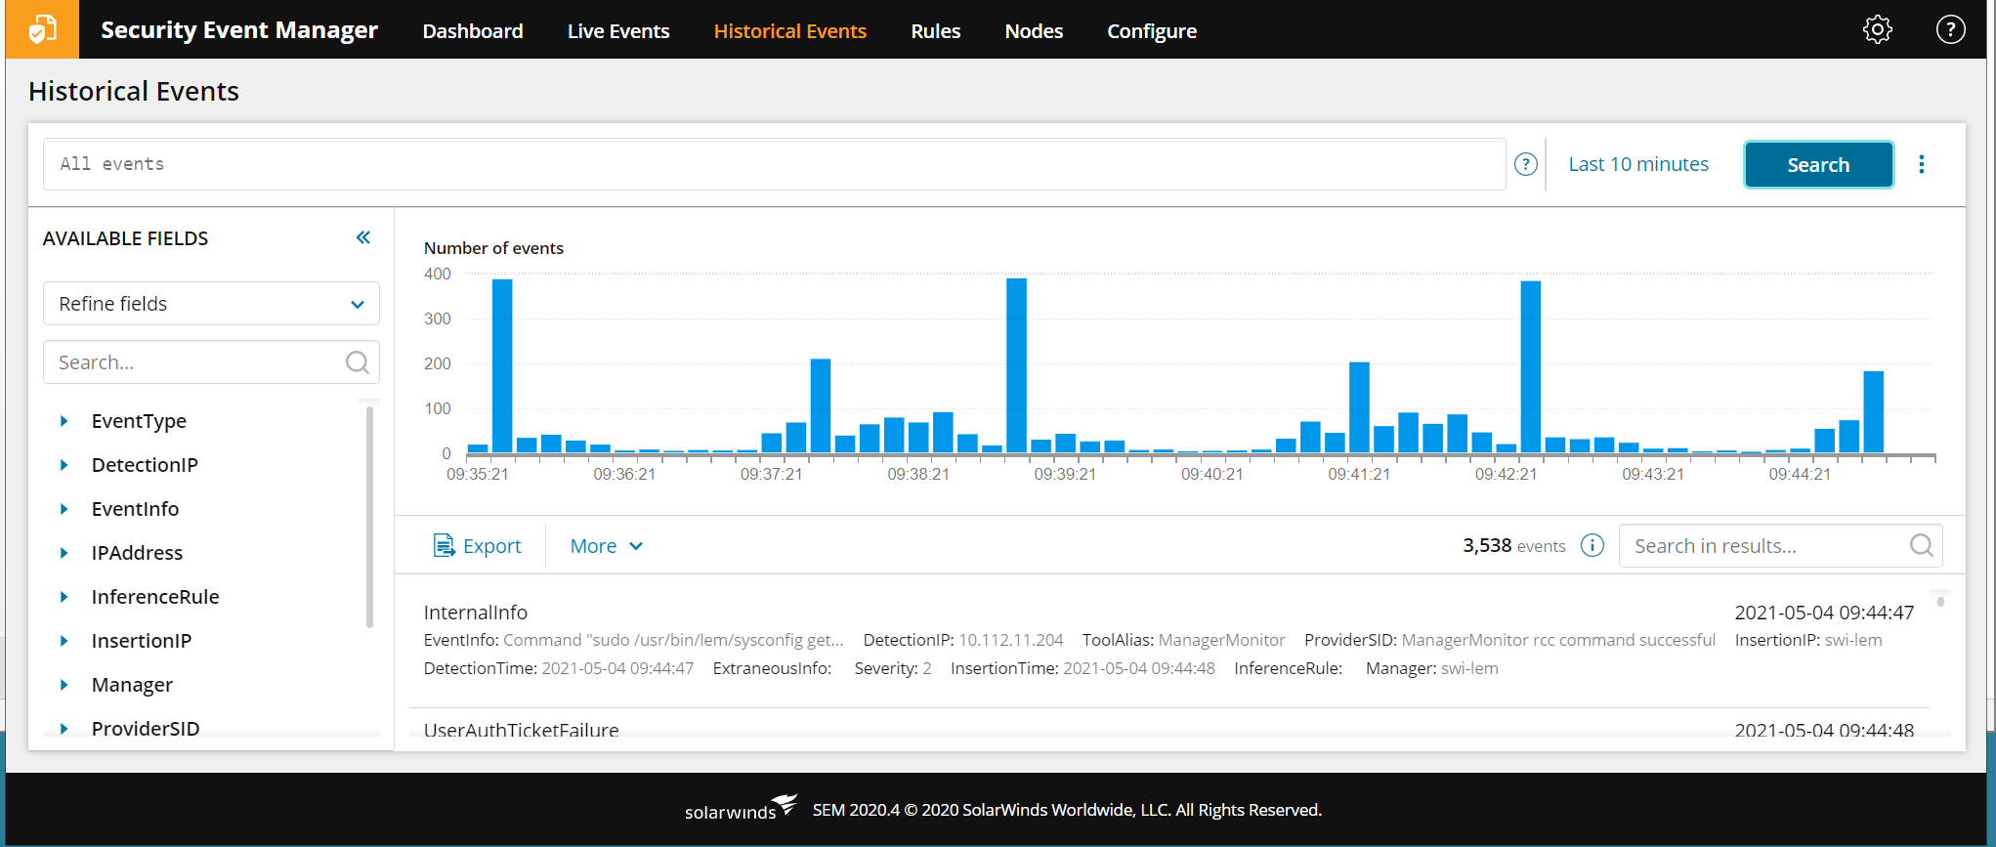1996x847 pixels.
Task: Click the Security Event Manager logo icon
Action: pos(42,29)
